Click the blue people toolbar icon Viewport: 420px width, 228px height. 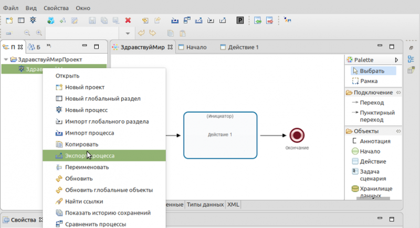[x=50, y=20]
